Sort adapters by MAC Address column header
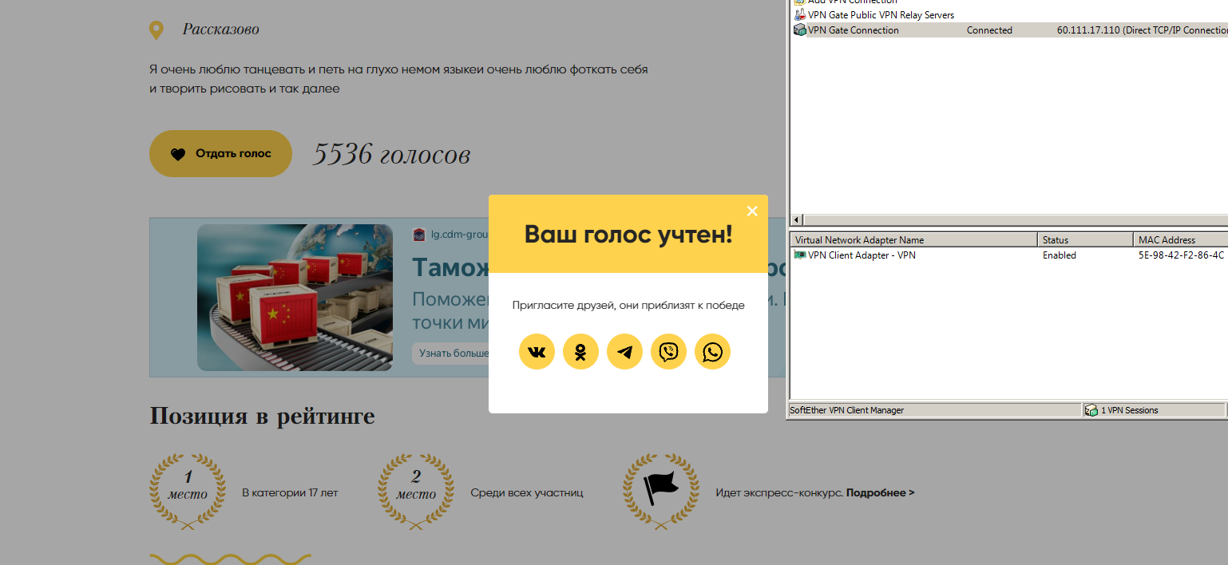This screenshot has height=565, width=1228. tap(1180, 239)
